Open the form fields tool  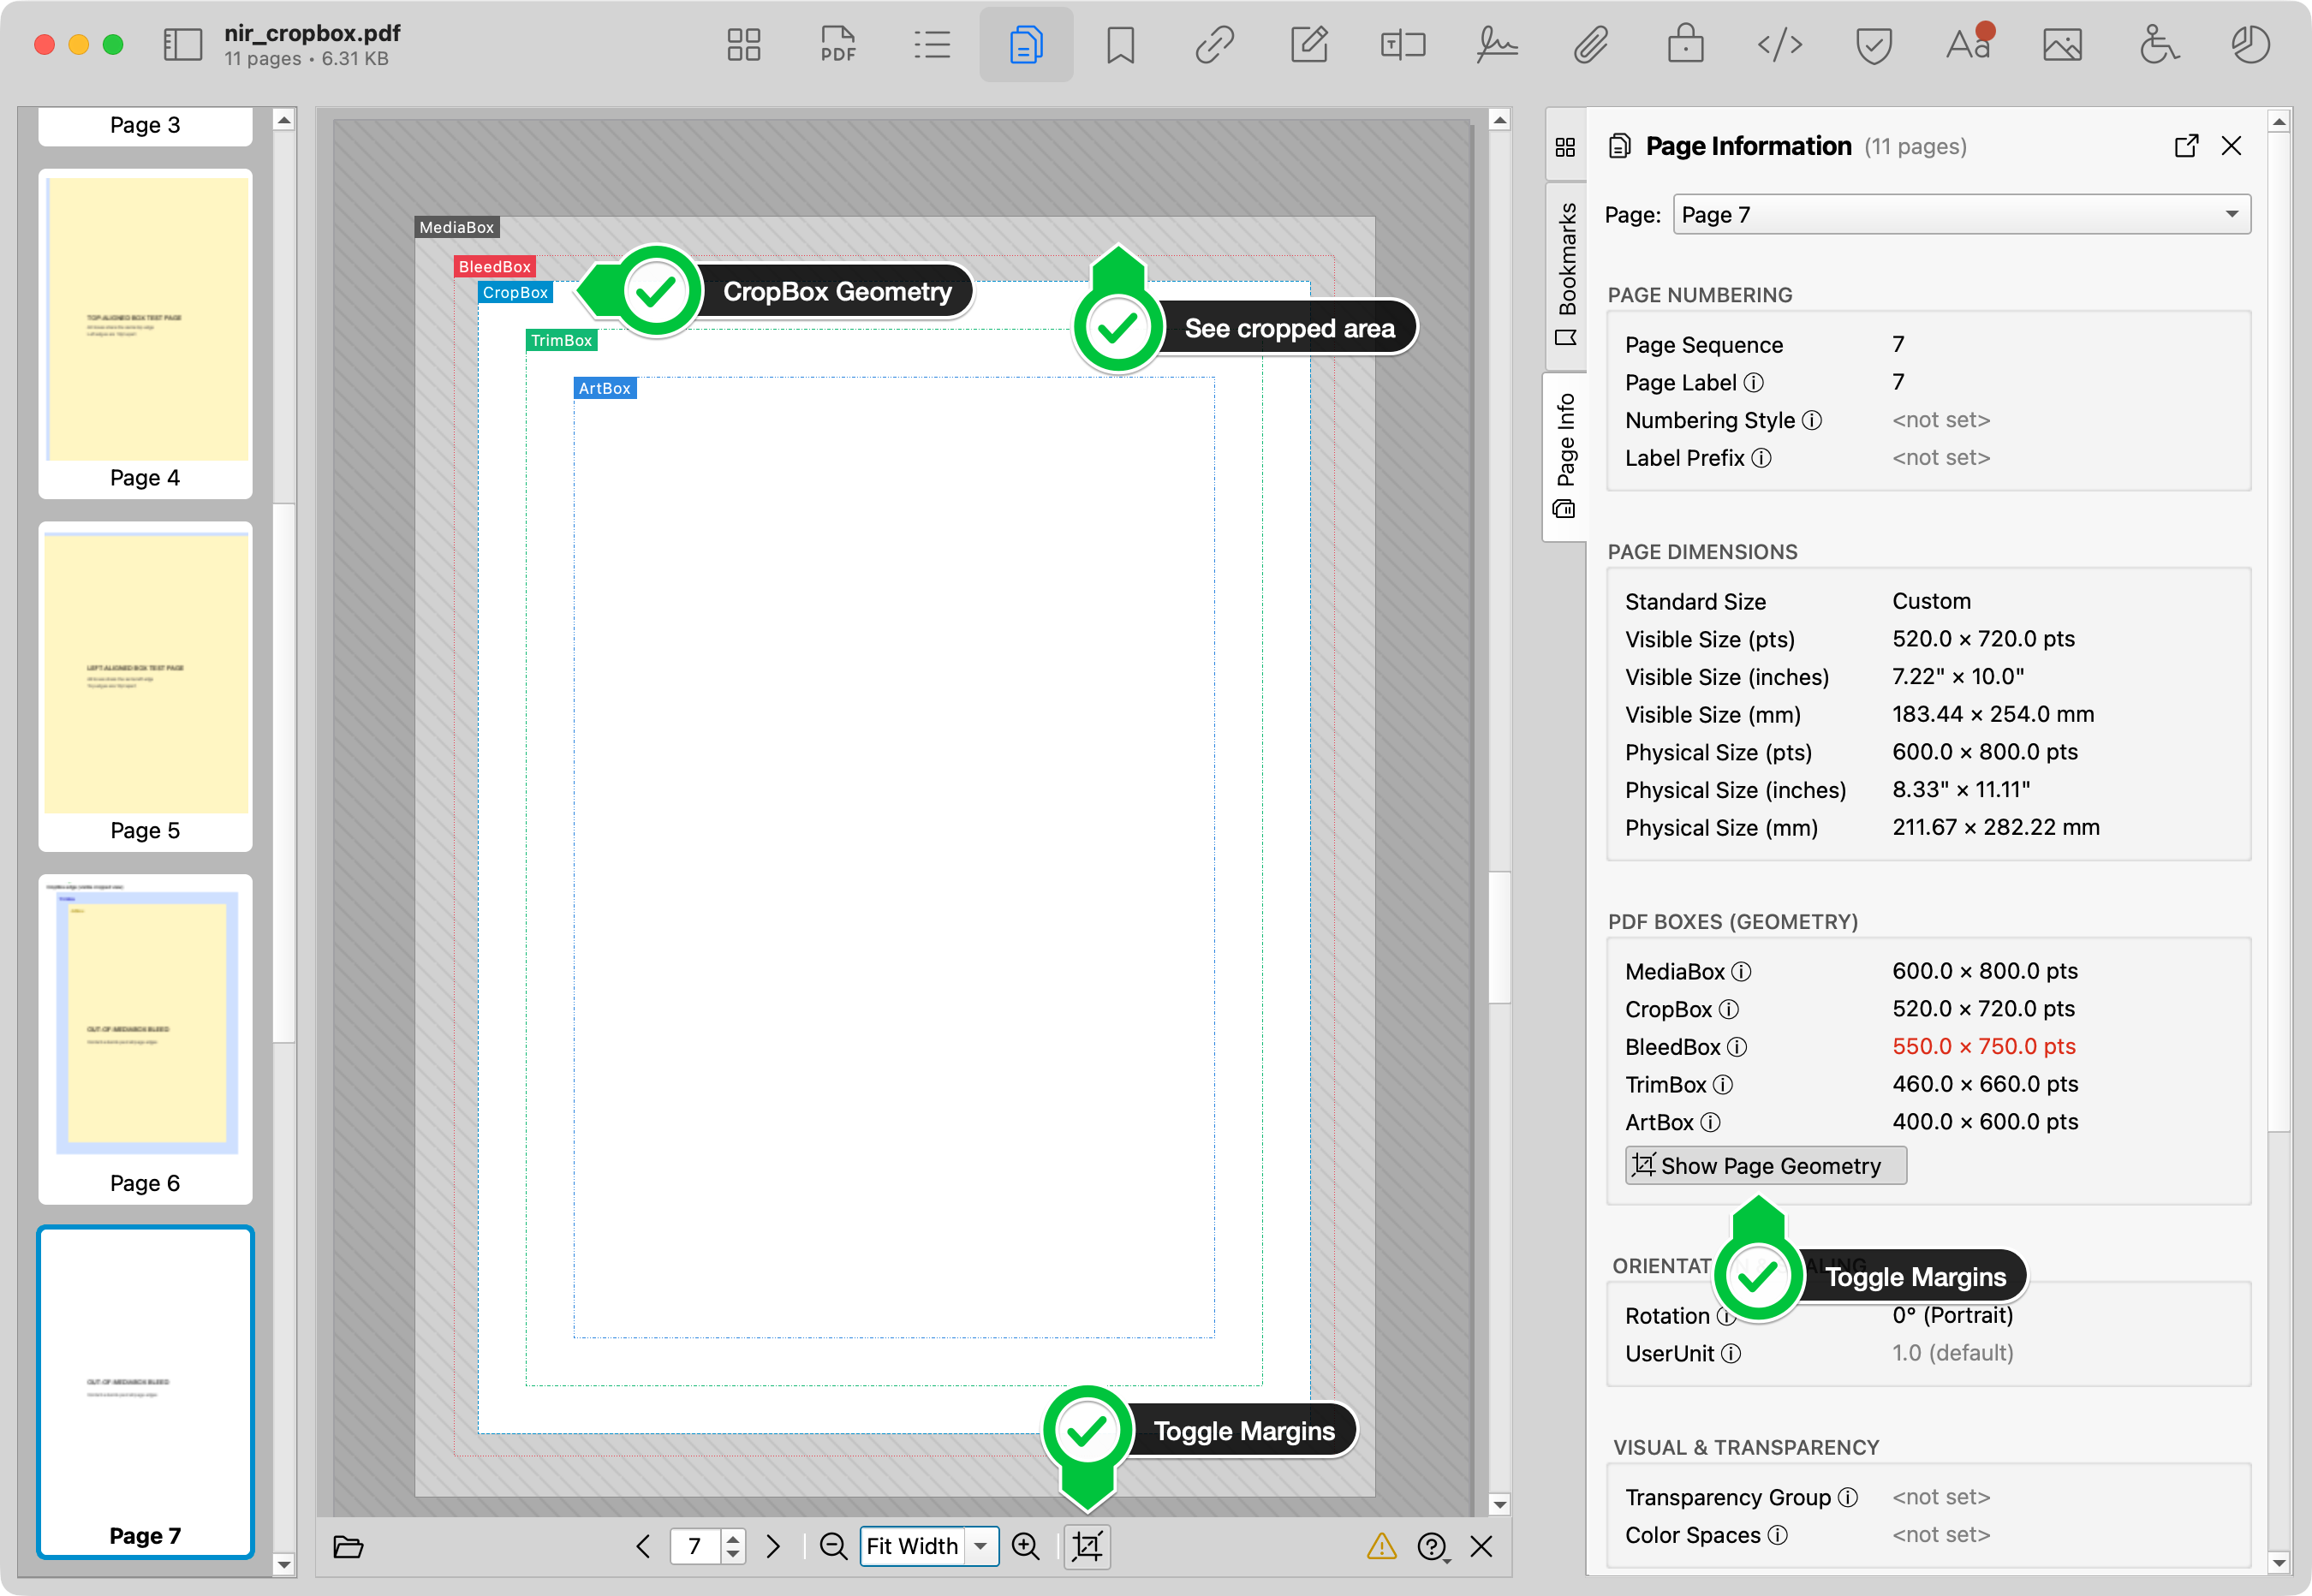[x=1402, y=45]
